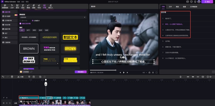
Task: Open the 素材 stock elements tab
Action: pos(17,6)
